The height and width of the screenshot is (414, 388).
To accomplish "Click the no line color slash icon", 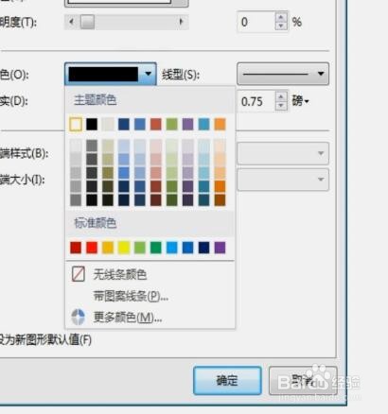I will point(78,274).
